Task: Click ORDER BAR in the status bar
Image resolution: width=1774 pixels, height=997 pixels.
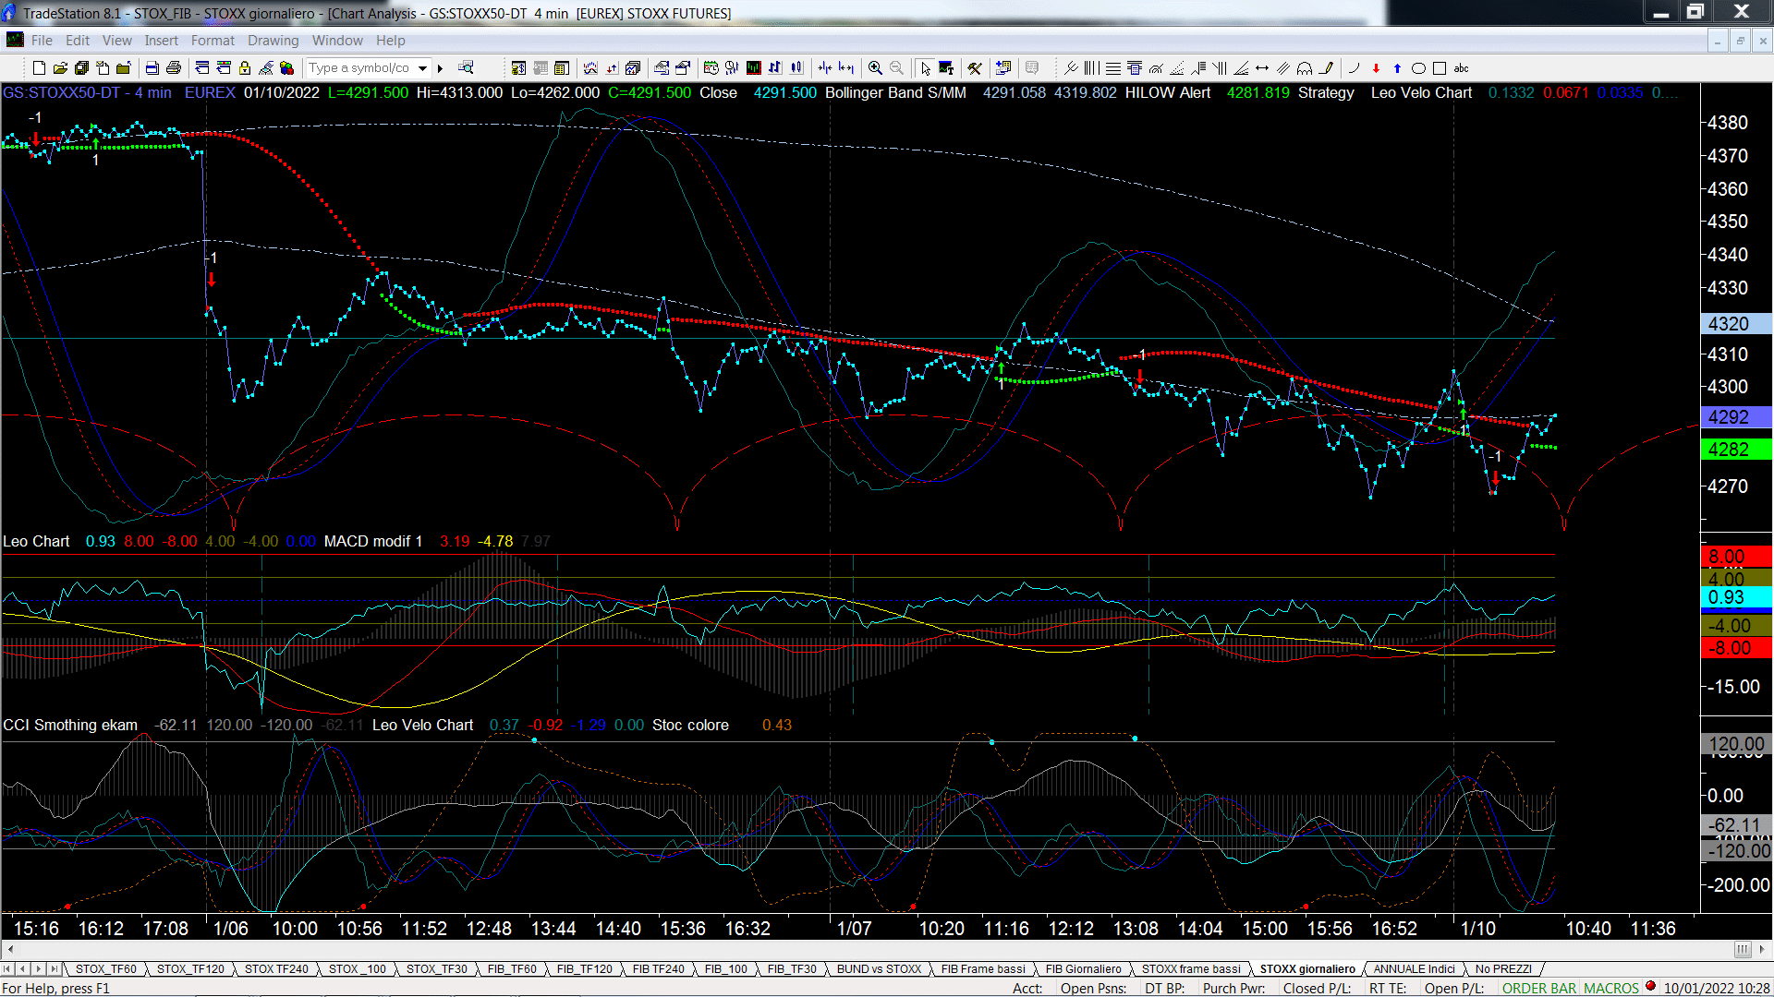Action: pos(1539,989)
